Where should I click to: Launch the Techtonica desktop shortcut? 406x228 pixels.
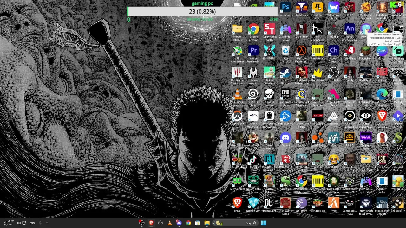coord(302,10)
